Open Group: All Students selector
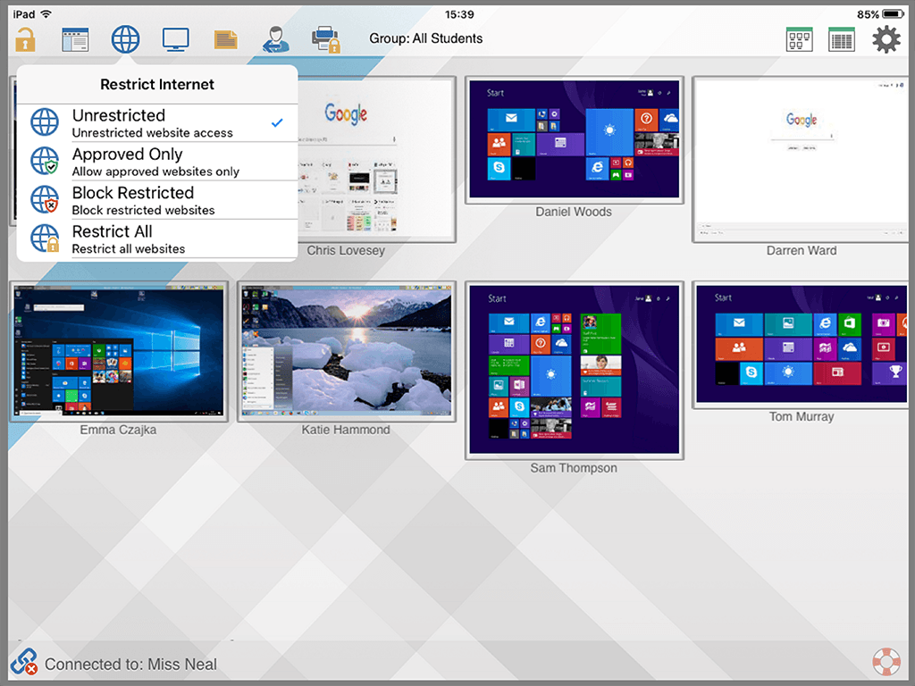 [x=426, y=38]
